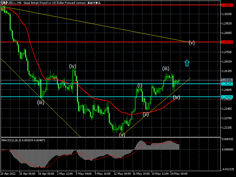The image size is (236, 177).
Task: Click the 2 May 12:00 time label
Action: point(65,173)
